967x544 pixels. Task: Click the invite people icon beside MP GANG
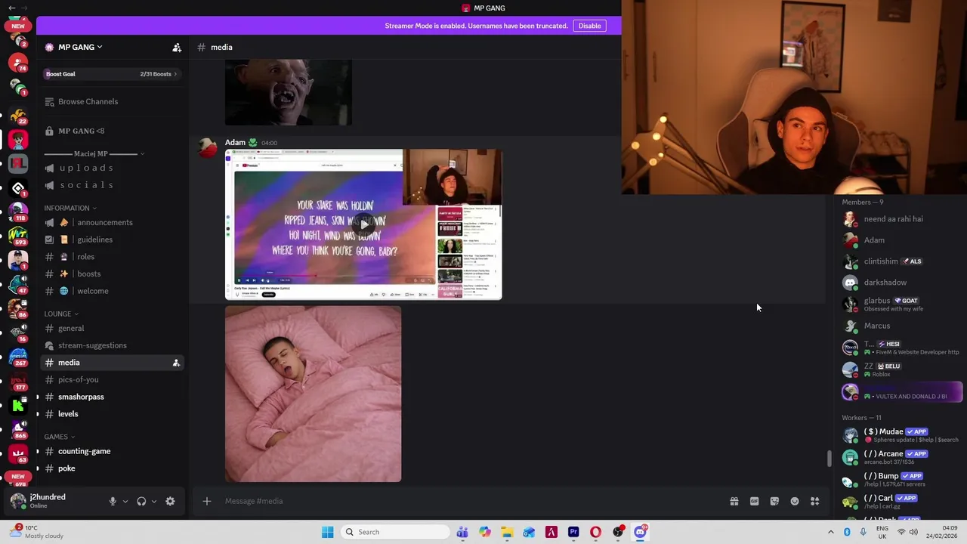177,47
